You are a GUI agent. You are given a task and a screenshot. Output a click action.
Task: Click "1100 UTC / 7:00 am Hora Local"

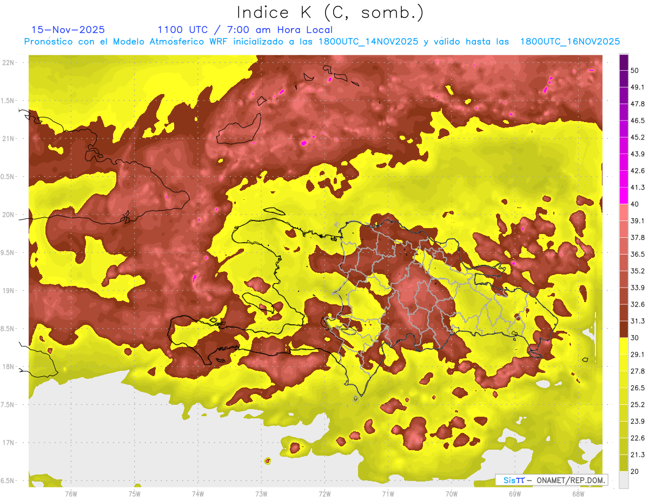pos(245,30)
